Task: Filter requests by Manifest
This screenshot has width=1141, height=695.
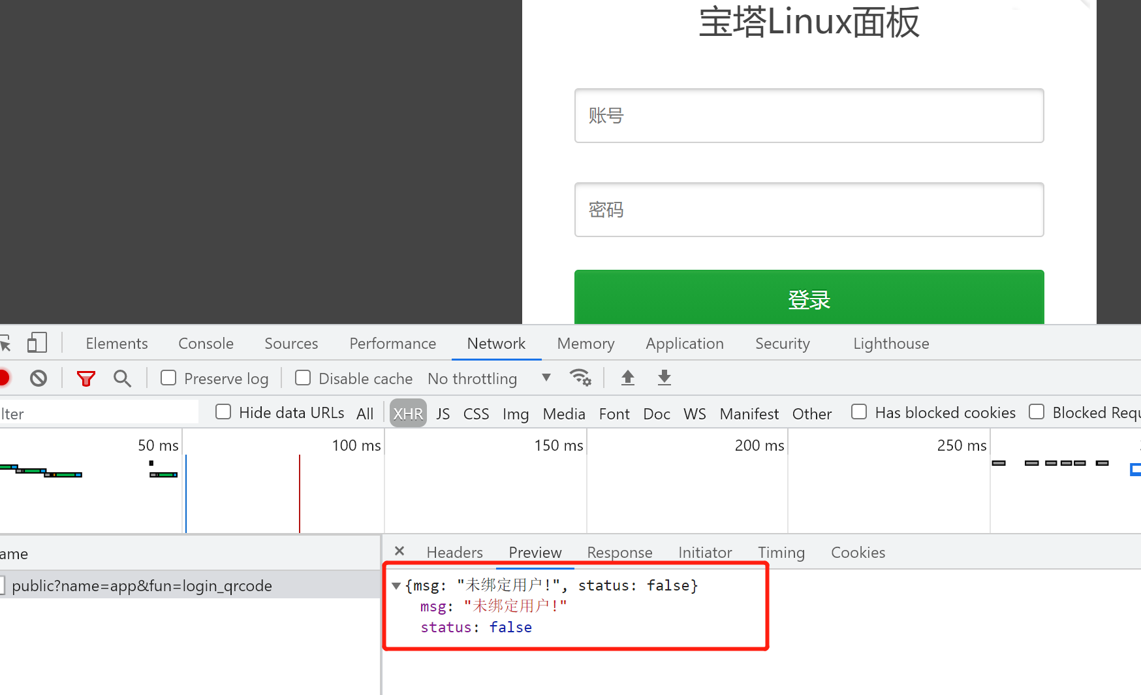Action: coord(749,413)
